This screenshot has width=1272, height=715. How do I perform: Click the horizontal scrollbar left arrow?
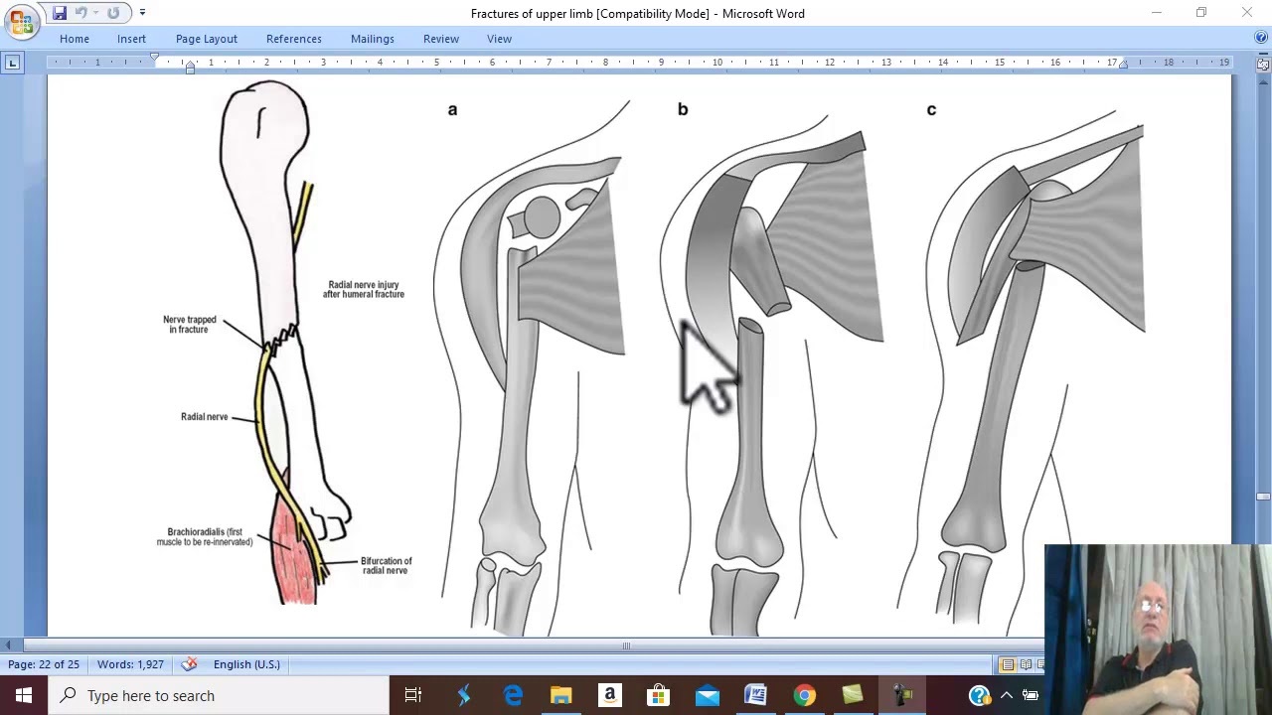tap(9, 646)
